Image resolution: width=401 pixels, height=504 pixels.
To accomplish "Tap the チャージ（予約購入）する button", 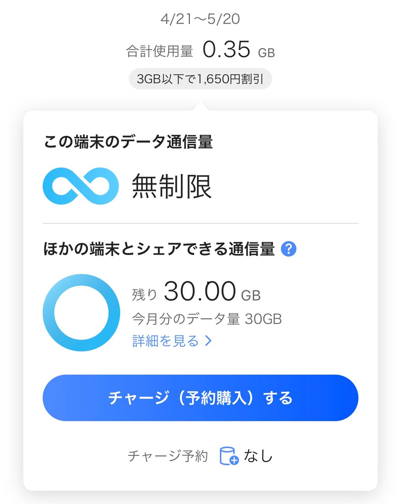I will pyautogui.click(x=200, y=398).
